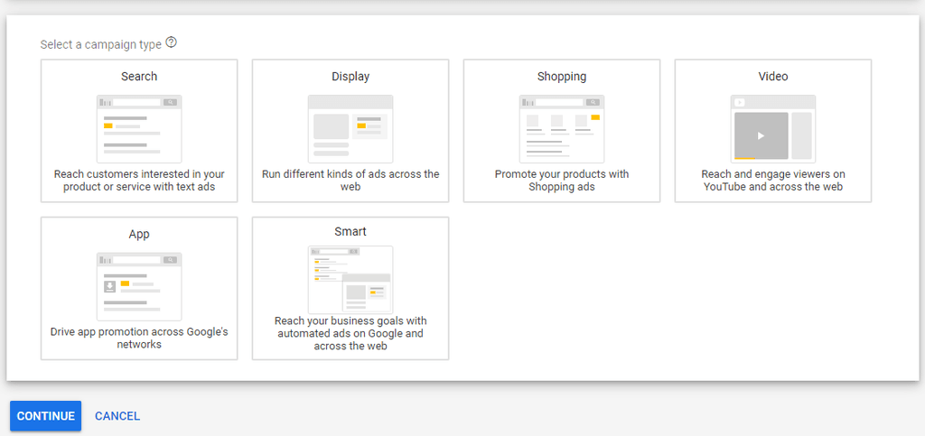Viewport: 925px width, 436px height.
Task: Click 'Promote your products with Shopping ads' text
Action: coord(562,181)
